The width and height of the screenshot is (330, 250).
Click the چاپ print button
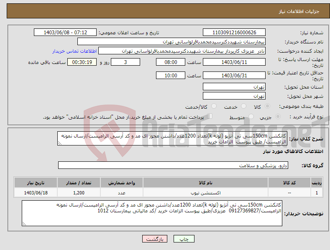click(x=184, y=239)
